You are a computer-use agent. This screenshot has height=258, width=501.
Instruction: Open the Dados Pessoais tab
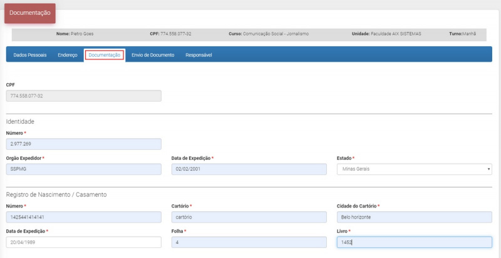tap(30, 55)
